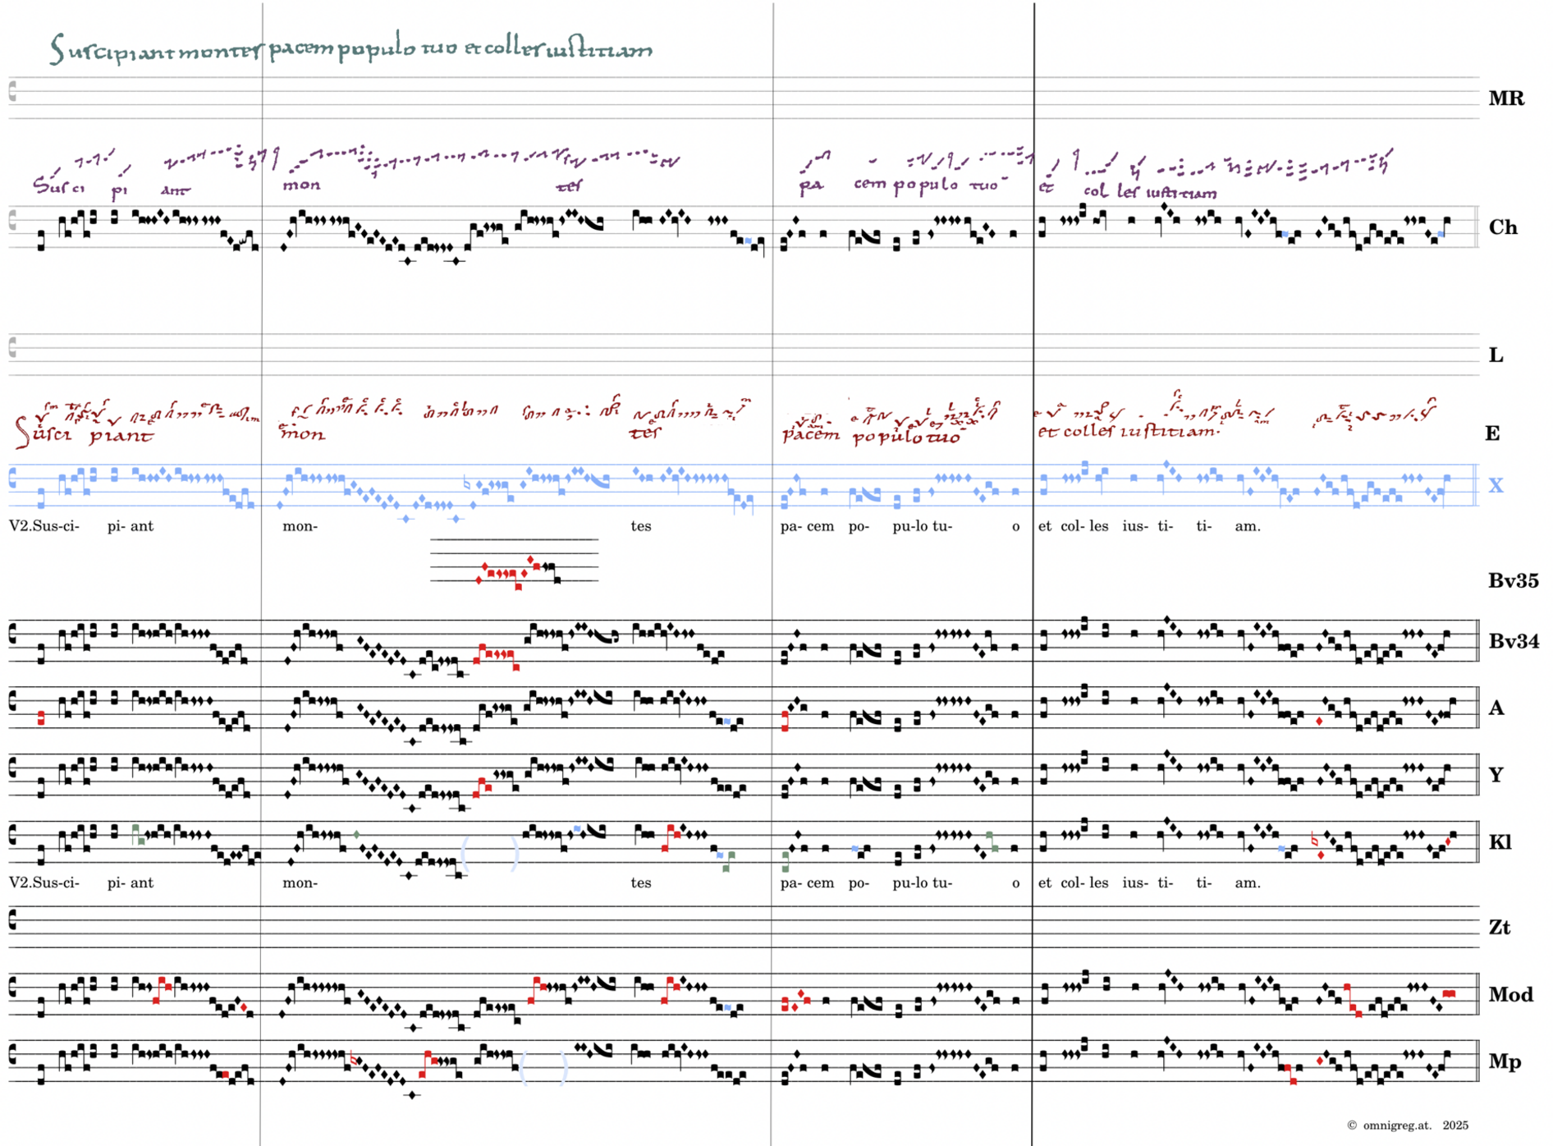Click the C clef on the Ch staff

12,220
